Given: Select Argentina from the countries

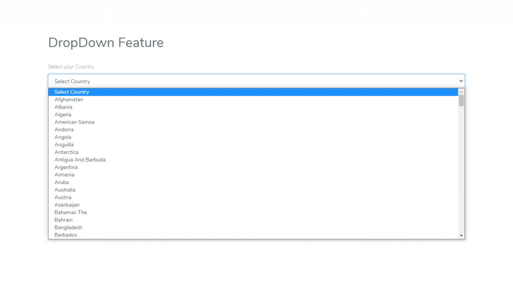Looking at the screenshot, I should [x=66, y=167].
